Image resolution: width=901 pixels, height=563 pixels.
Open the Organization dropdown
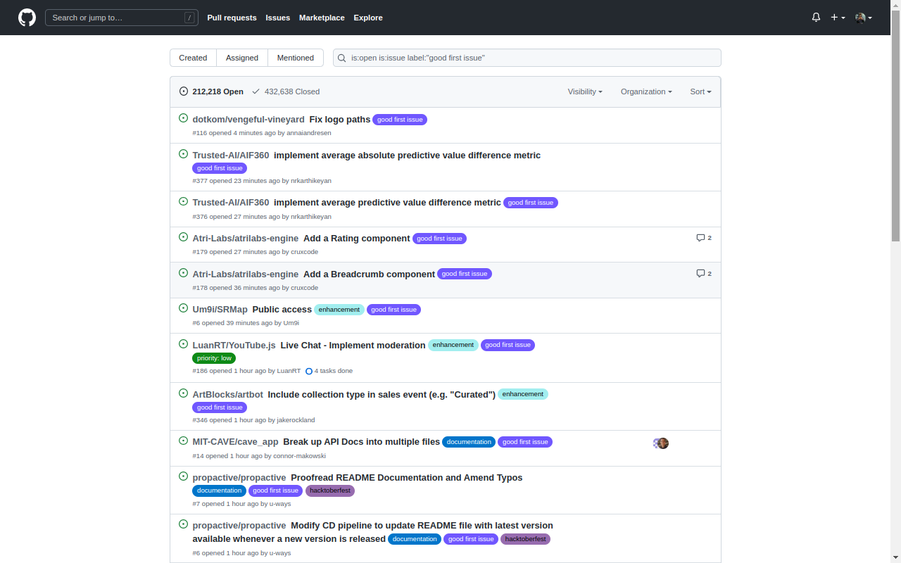click(x=645, y=91)
